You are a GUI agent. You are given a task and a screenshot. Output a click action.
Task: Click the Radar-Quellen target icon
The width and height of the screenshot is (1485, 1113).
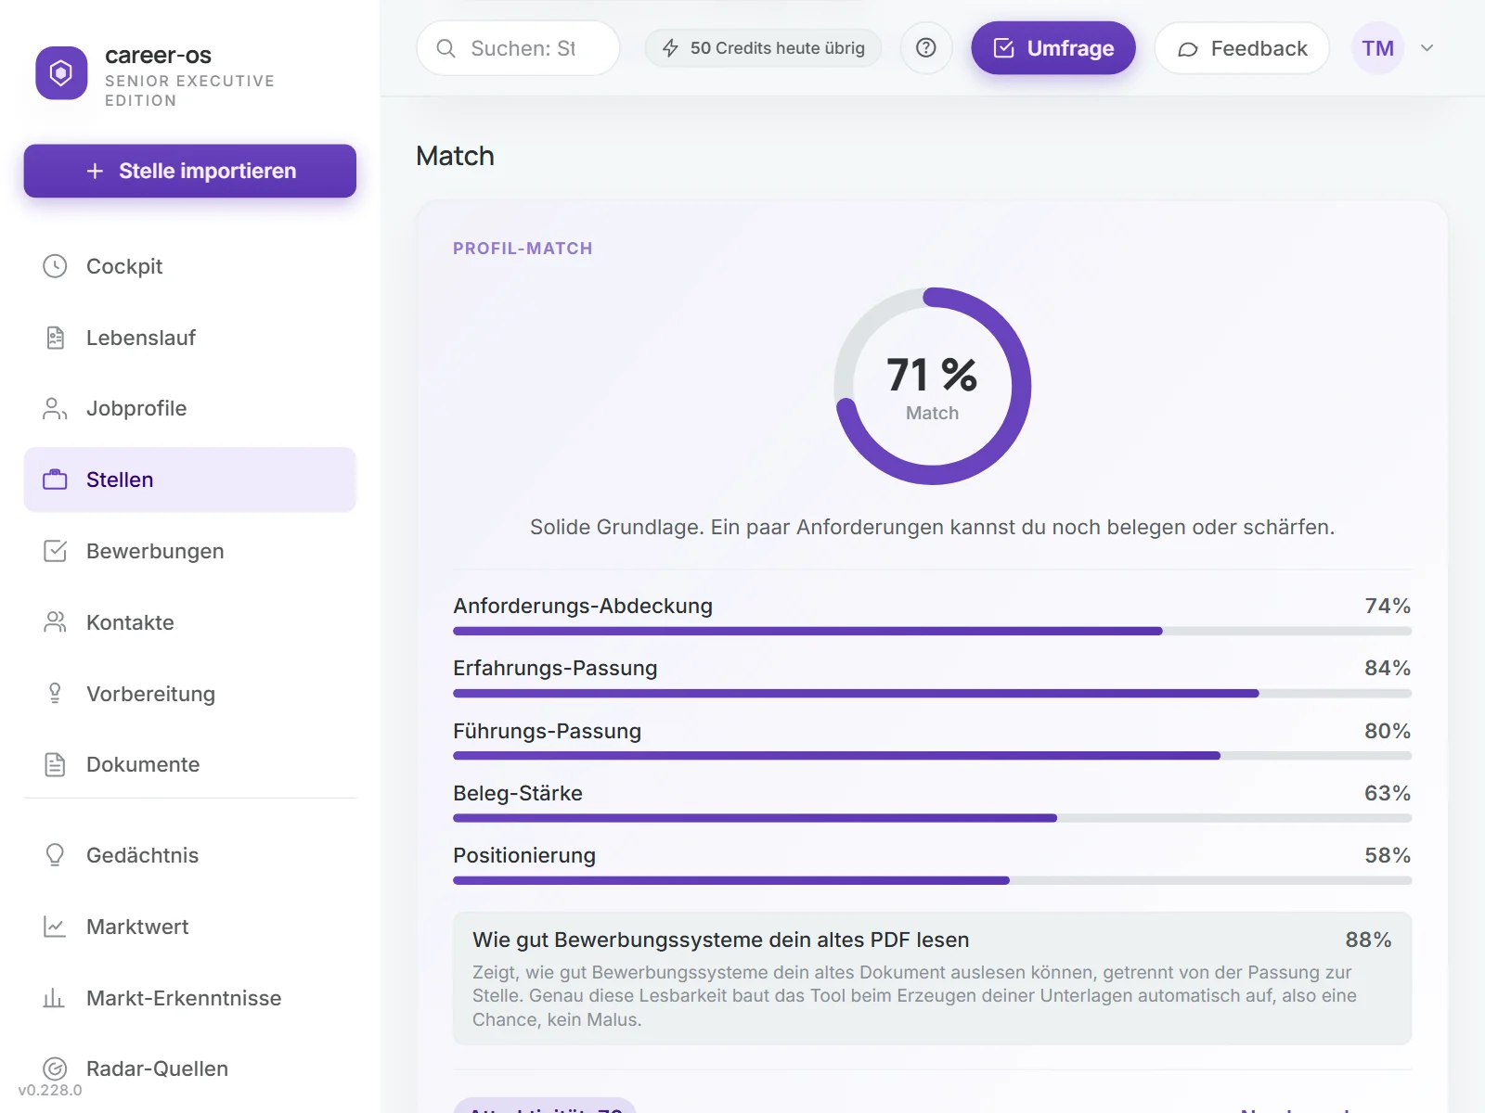pos(55,1068)
